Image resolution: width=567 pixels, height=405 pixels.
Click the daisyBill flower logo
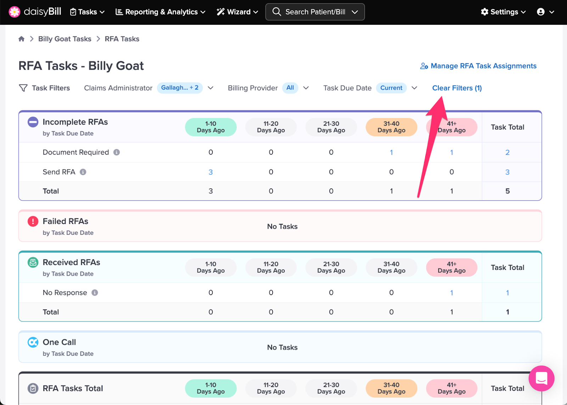pos(14,12)
